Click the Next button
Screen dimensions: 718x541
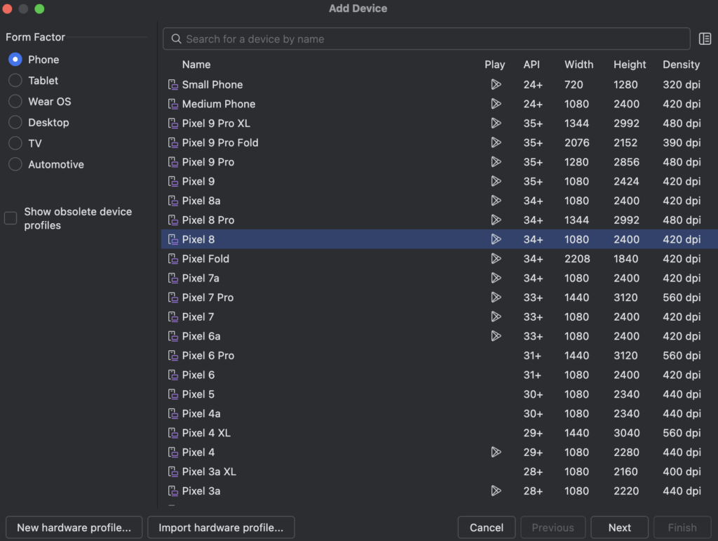click(620, 528)
